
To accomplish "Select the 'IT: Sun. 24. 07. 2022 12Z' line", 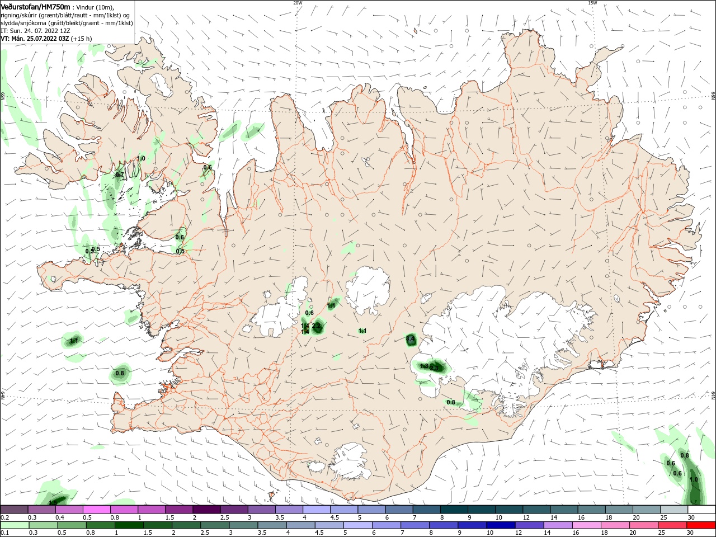I will tap(35, 31).
